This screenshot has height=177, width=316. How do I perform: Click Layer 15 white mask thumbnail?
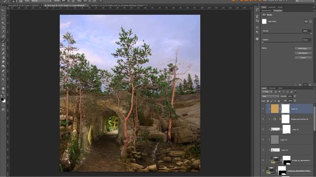[x=285, y=109]
